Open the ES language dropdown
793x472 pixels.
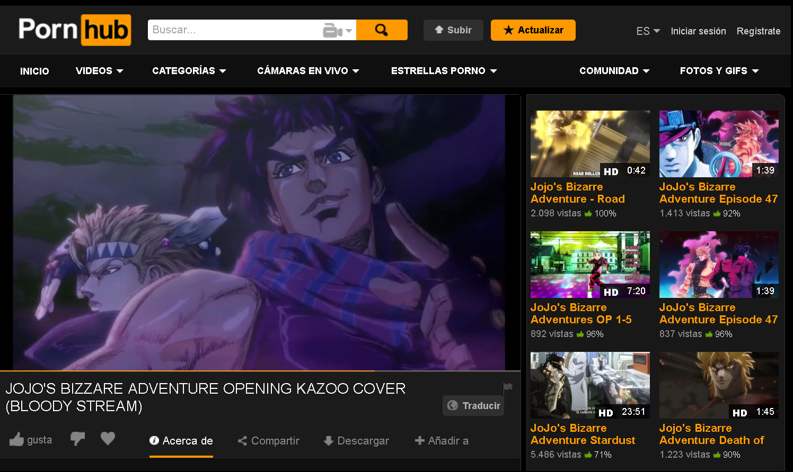tap(648, 31)
